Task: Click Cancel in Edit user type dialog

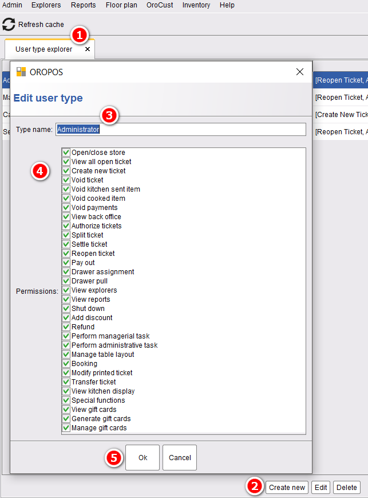Action: point(180,457)
